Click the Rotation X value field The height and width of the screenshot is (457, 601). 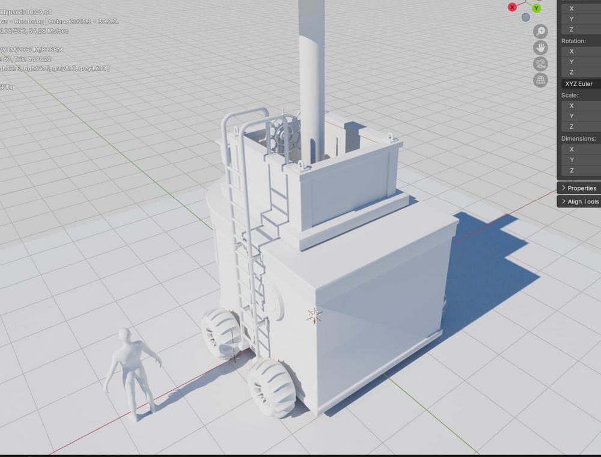[x=581, y=51]
